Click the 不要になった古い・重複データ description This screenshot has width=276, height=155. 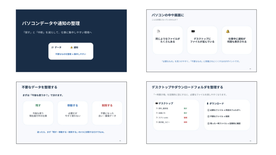click(x=107, y=115)
